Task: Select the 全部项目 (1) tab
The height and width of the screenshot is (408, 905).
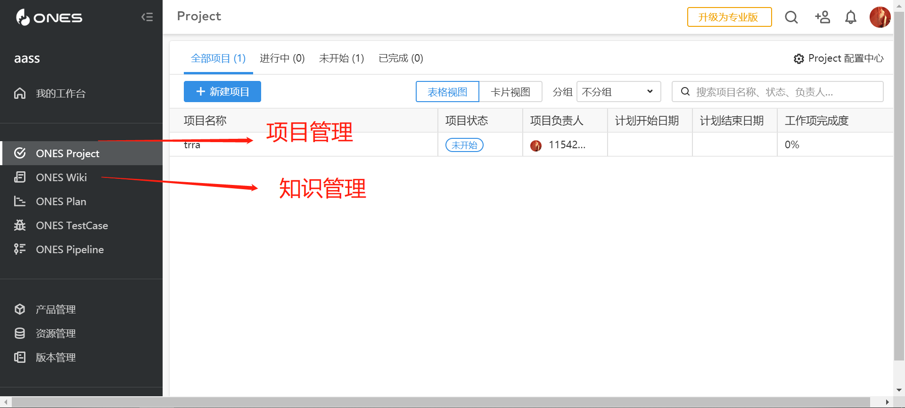Action: (218, 58)
